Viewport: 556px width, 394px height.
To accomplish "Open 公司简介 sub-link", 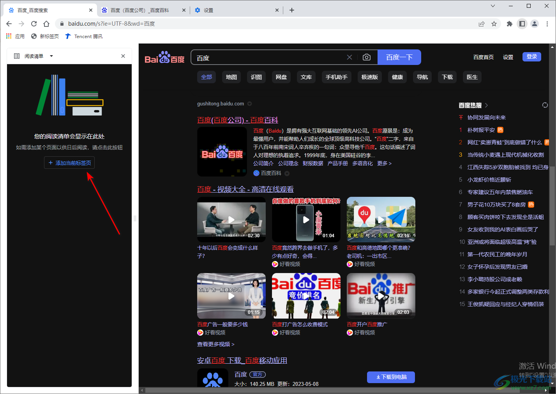I will tap(263, 163).
